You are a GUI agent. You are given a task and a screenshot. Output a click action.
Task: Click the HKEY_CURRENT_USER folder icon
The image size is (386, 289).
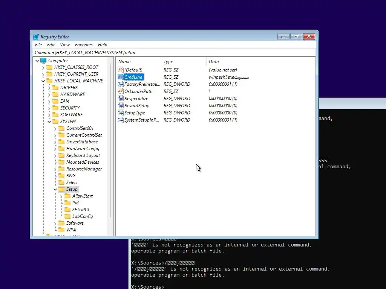click(x=49, y=74)
